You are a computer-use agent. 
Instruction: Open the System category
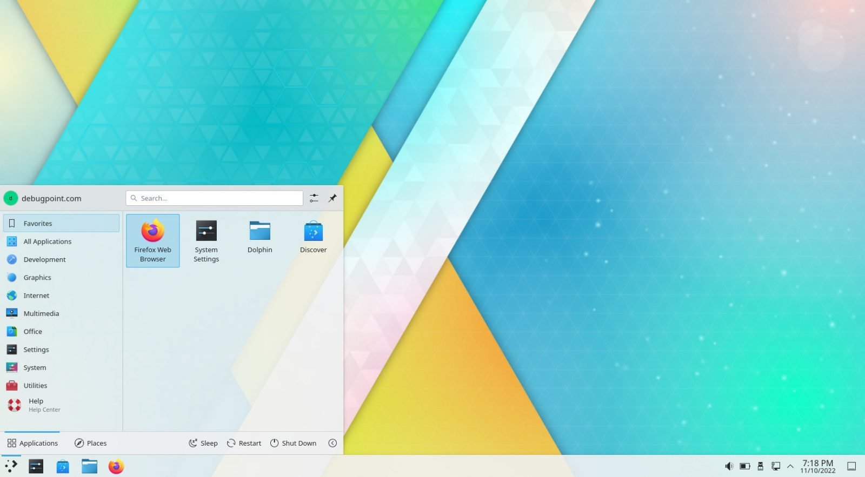[61, 367]
